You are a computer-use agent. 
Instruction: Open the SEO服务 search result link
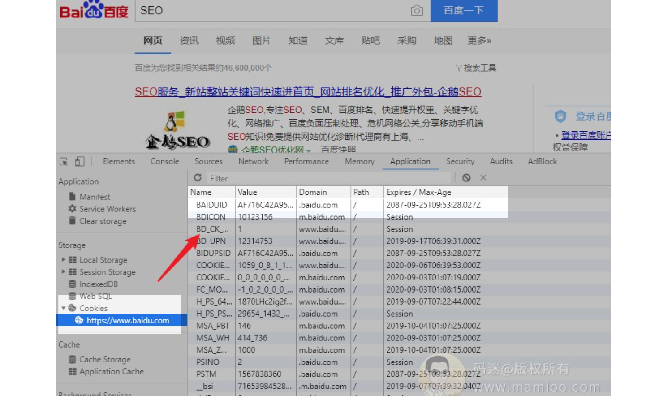(308, 92)
